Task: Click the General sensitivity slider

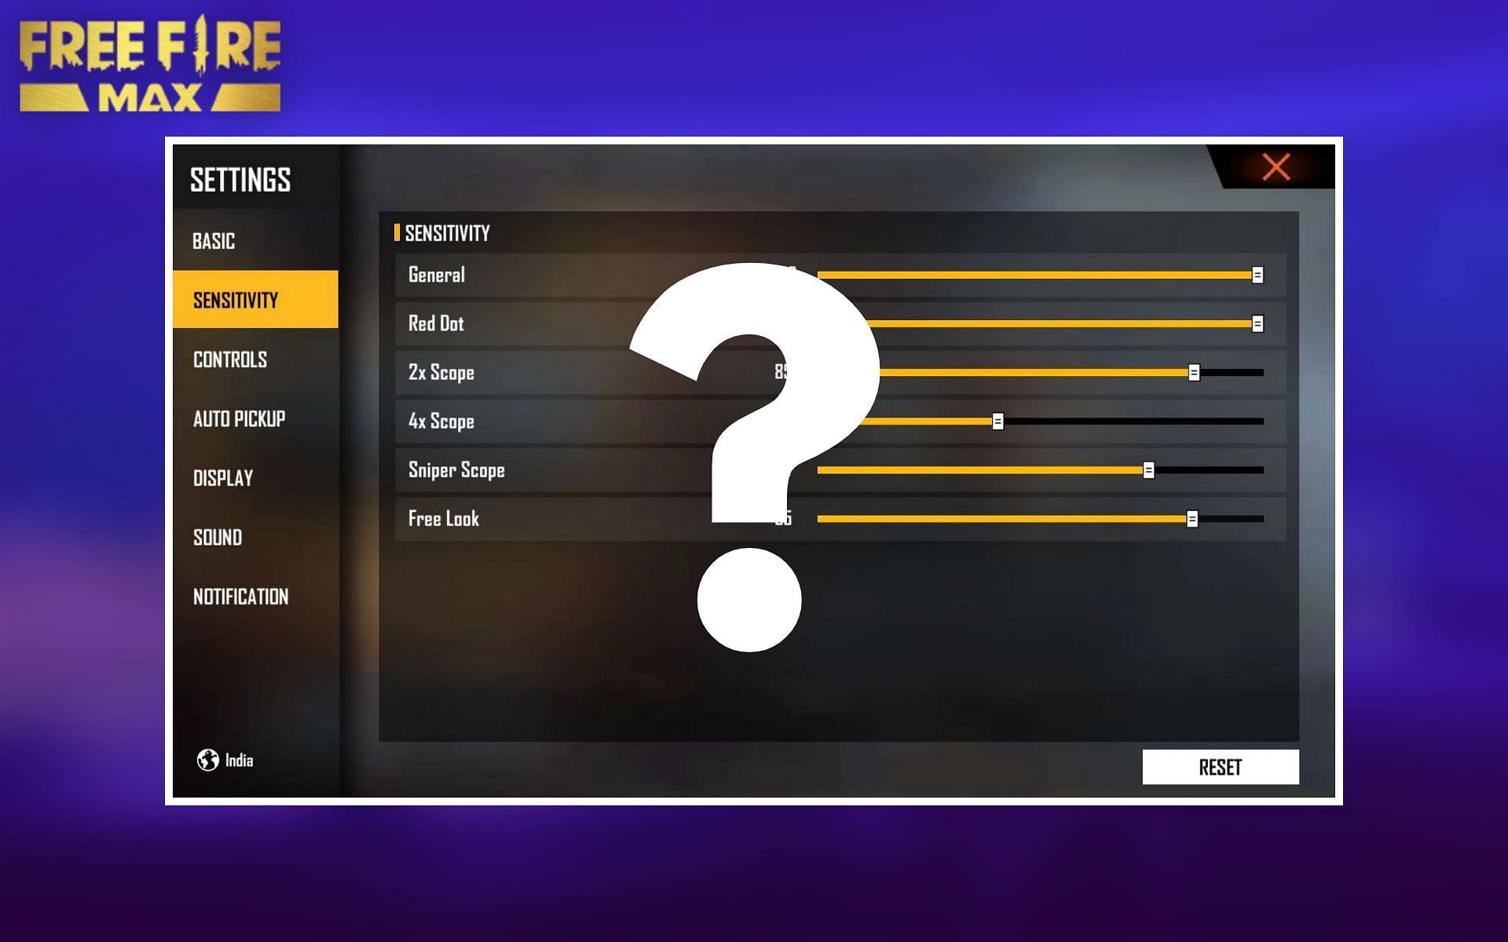Action: [1258, 275]
